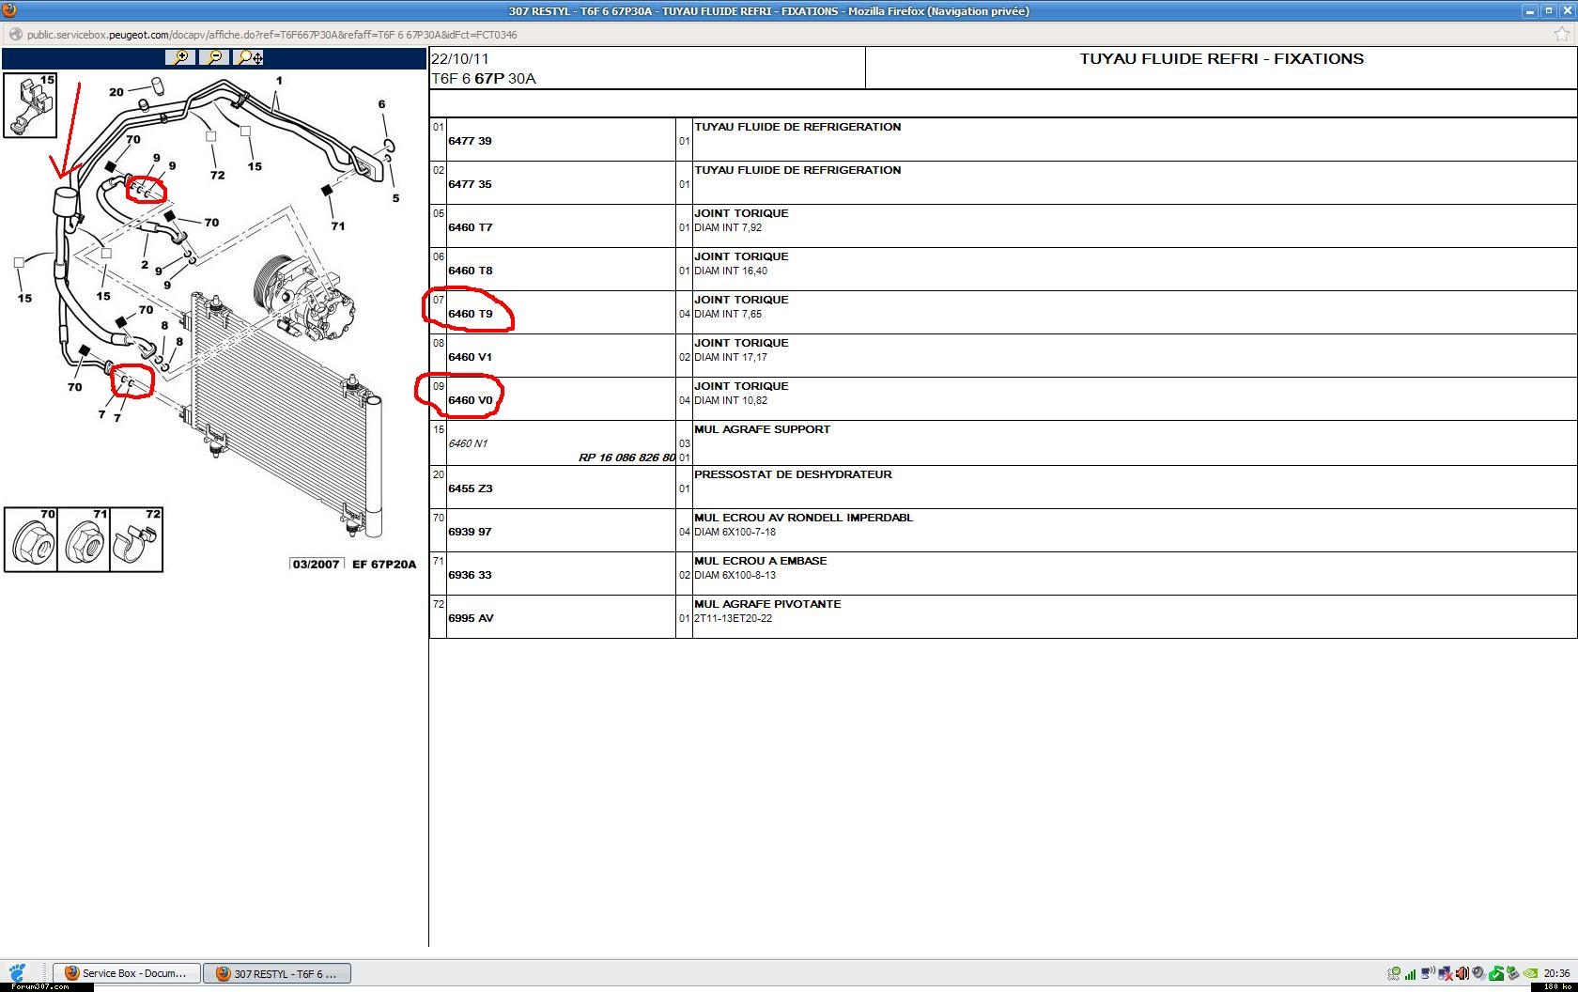The height and width of the screenshot is (992, 1578).
Task: Select part number 6460 V0
Action: [x=470, y=400]
